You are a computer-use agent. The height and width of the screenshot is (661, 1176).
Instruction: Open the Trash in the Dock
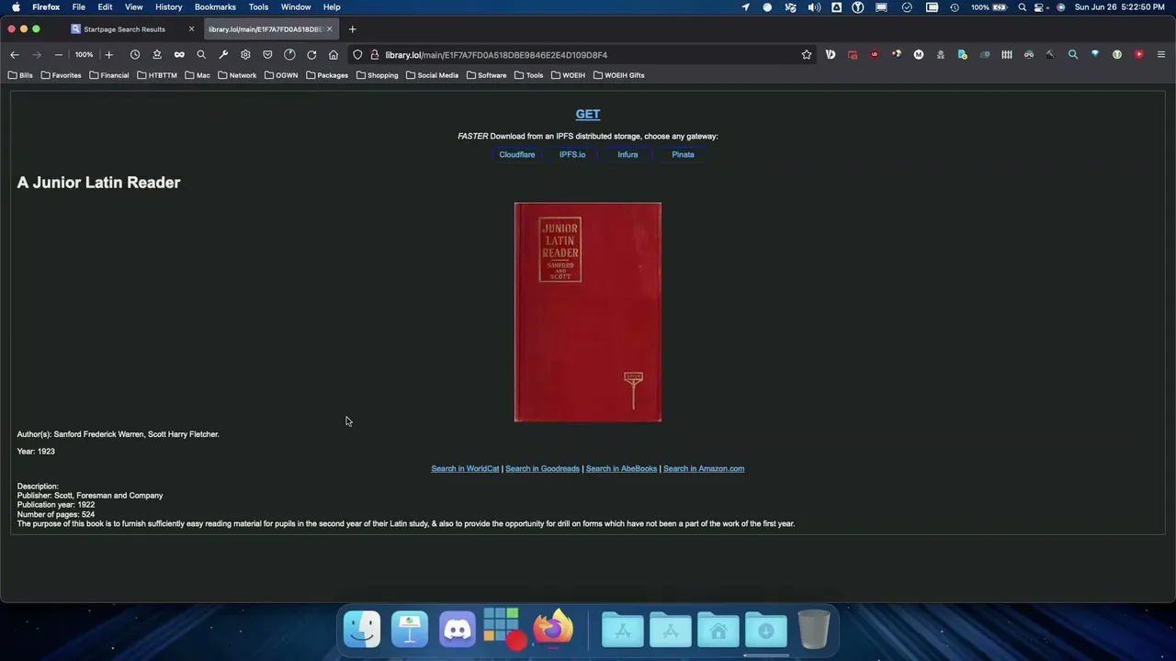814,630
